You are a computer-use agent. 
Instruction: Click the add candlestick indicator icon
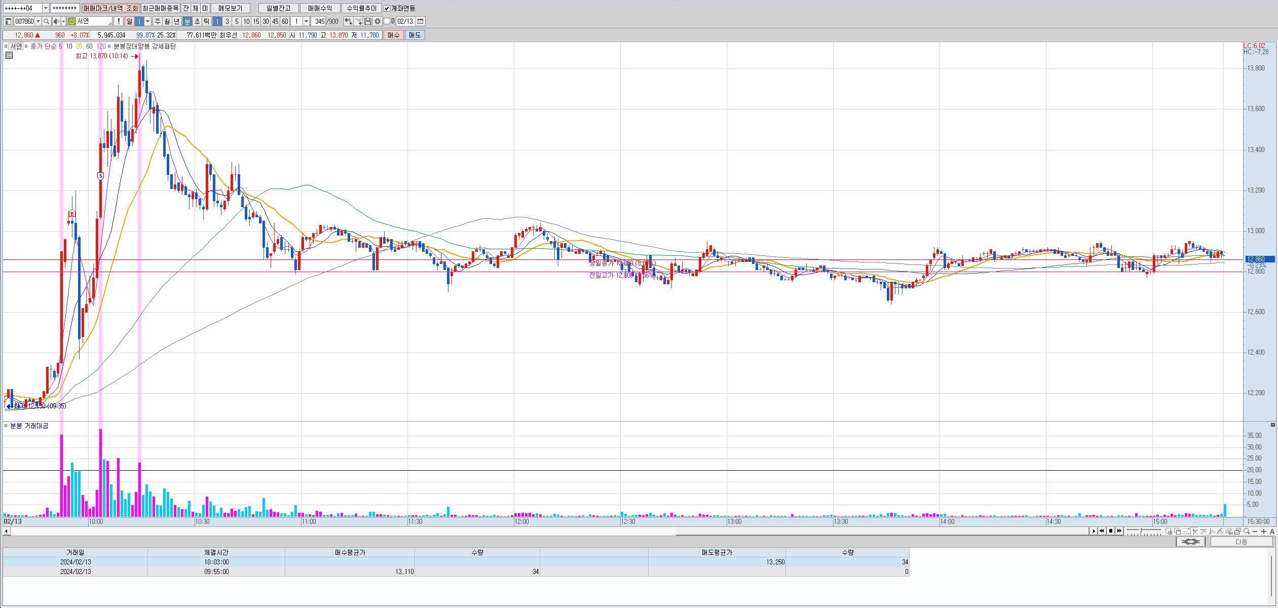click(x=349, y=21)
